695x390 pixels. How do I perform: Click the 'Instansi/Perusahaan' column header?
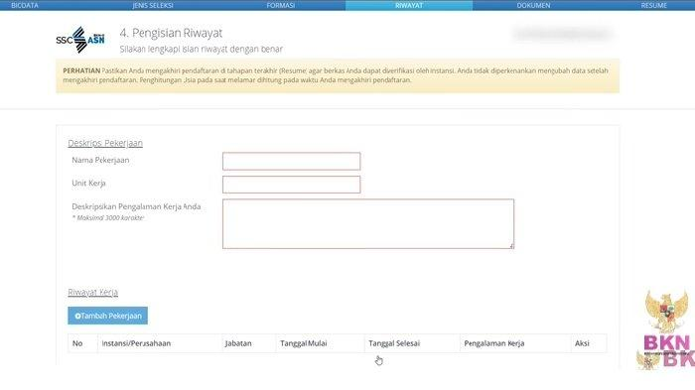point(136,343)
